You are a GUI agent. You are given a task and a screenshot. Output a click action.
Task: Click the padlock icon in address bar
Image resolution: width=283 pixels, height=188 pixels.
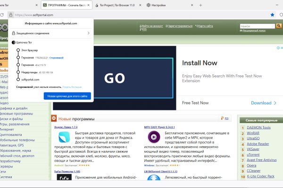10,15
